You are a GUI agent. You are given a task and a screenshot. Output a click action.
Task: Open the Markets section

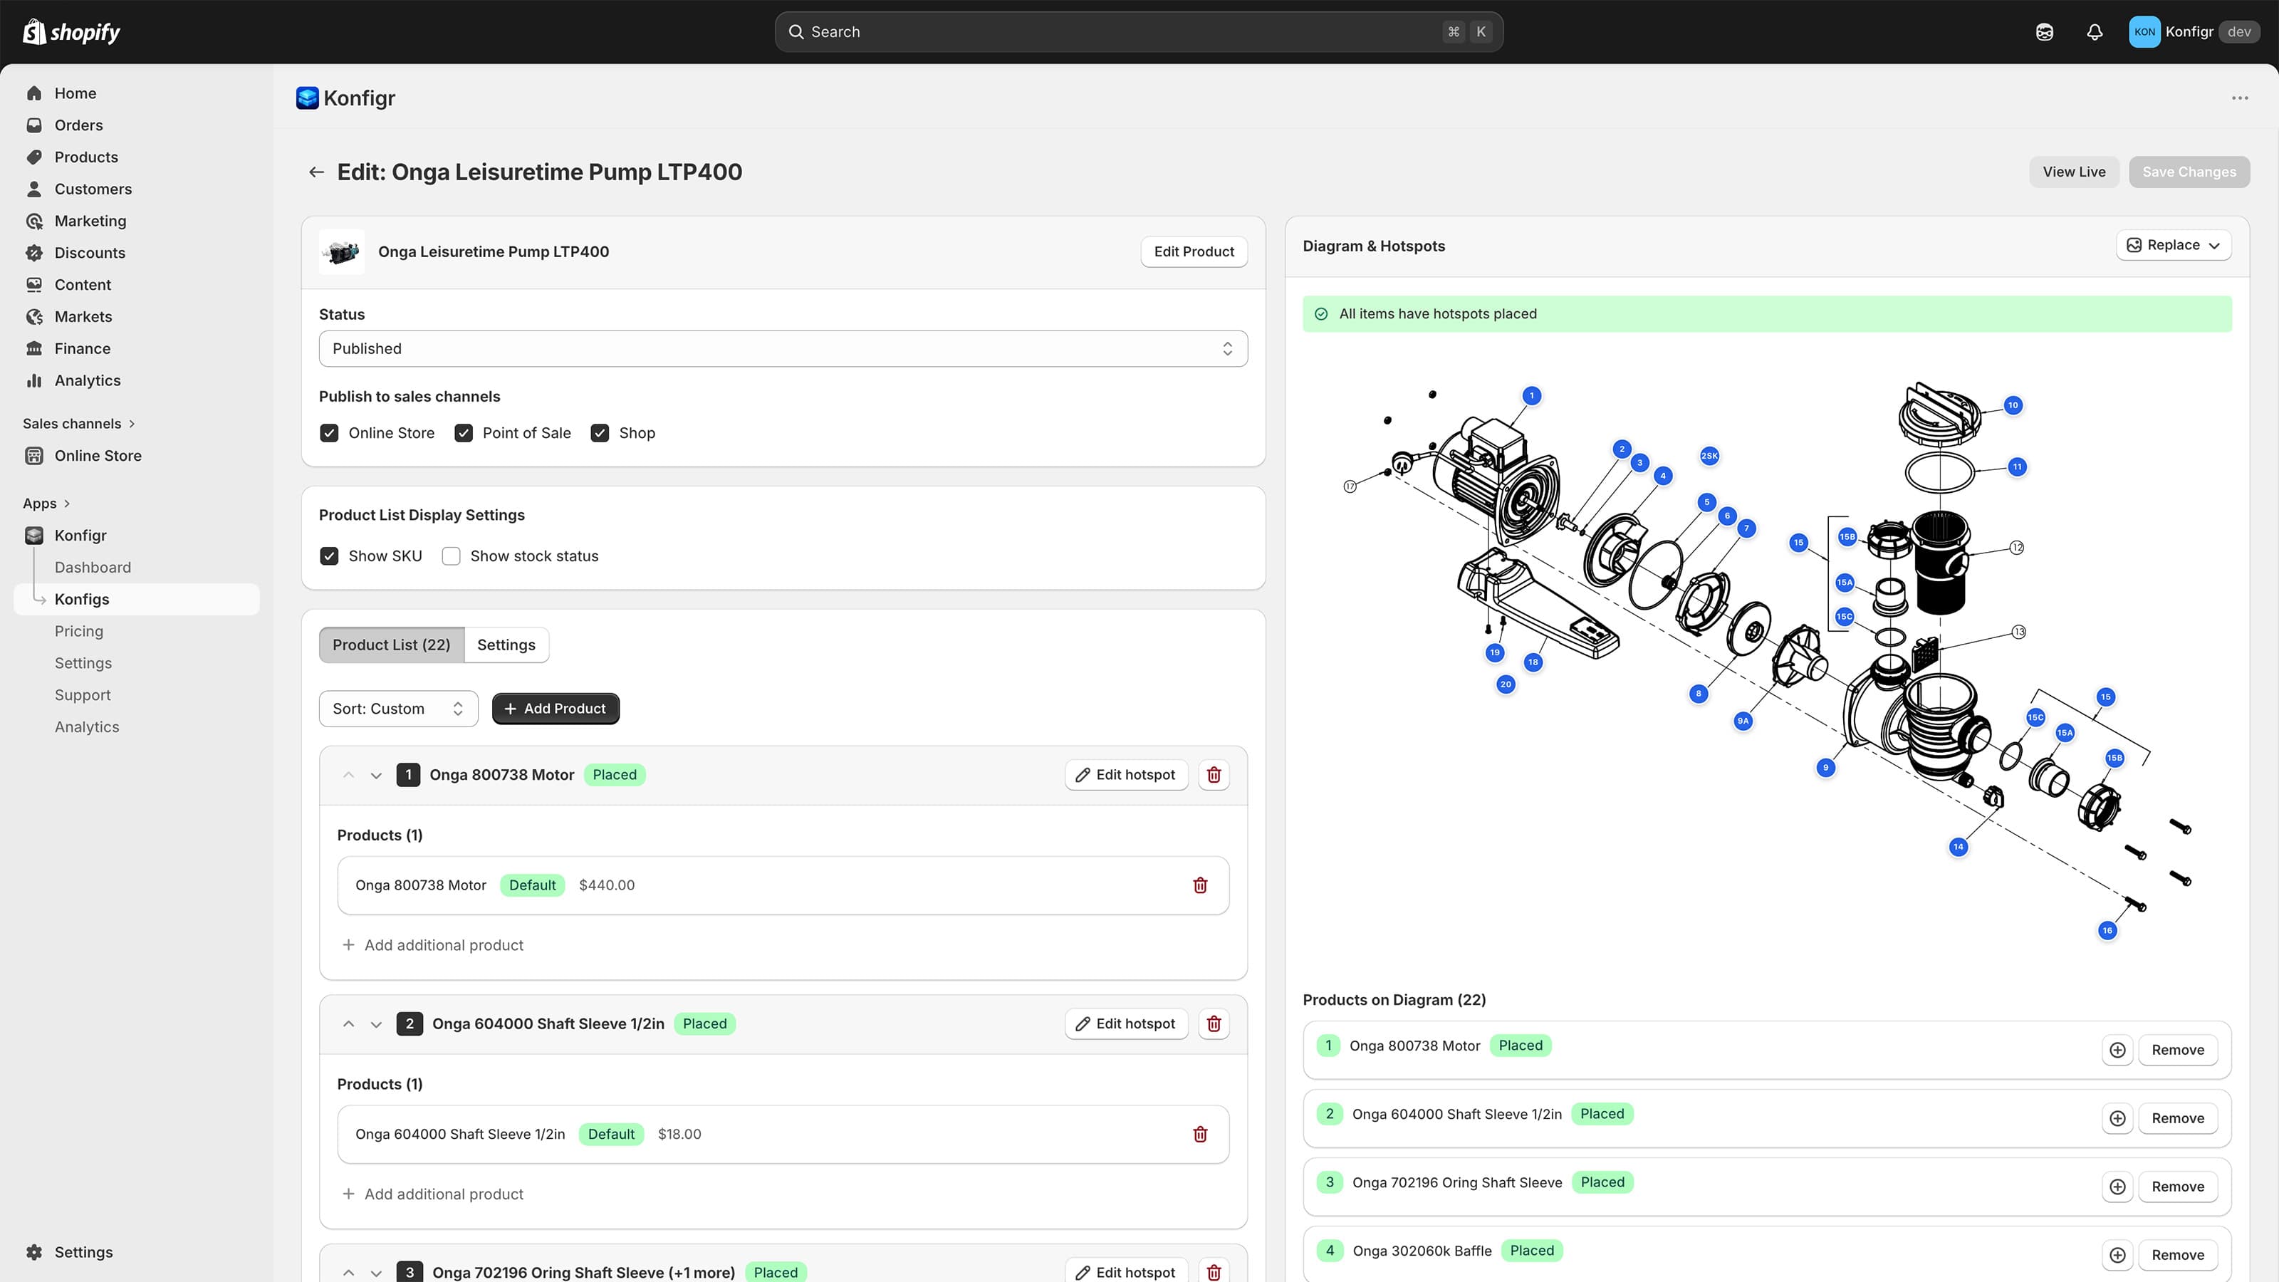(83, 316)
